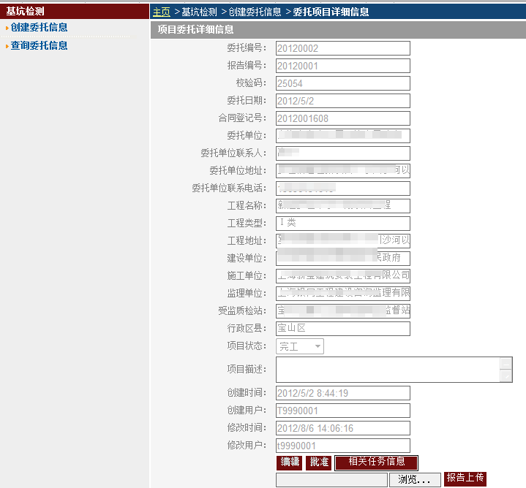
Task: Click the 委托日期 field
Action: point(342,101)
